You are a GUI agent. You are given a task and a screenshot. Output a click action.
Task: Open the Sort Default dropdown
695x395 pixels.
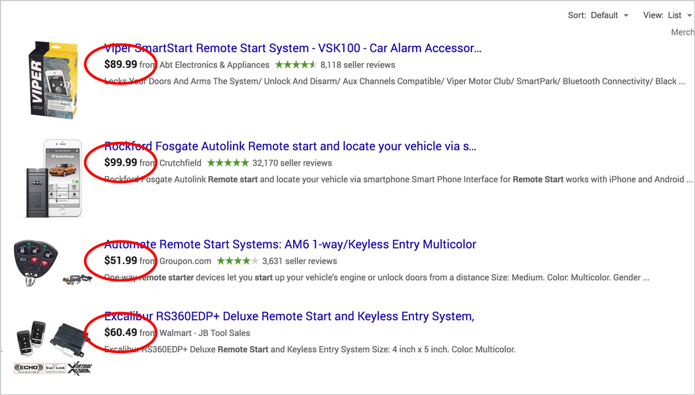[599, 15]
